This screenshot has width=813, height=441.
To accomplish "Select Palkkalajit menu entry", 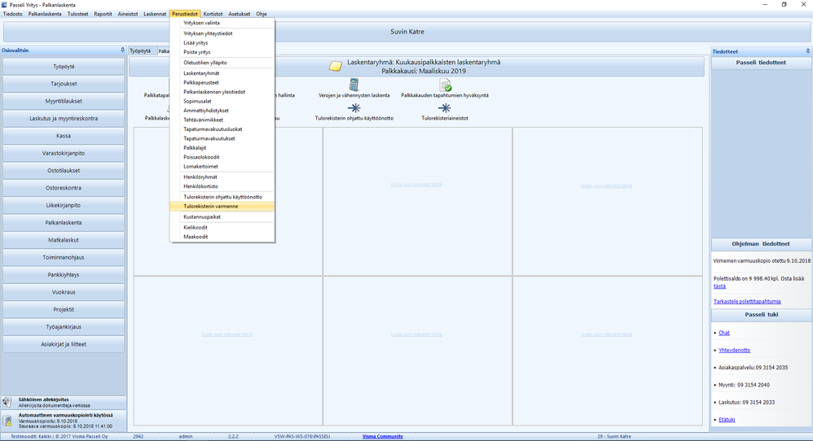I will (222, 148).
